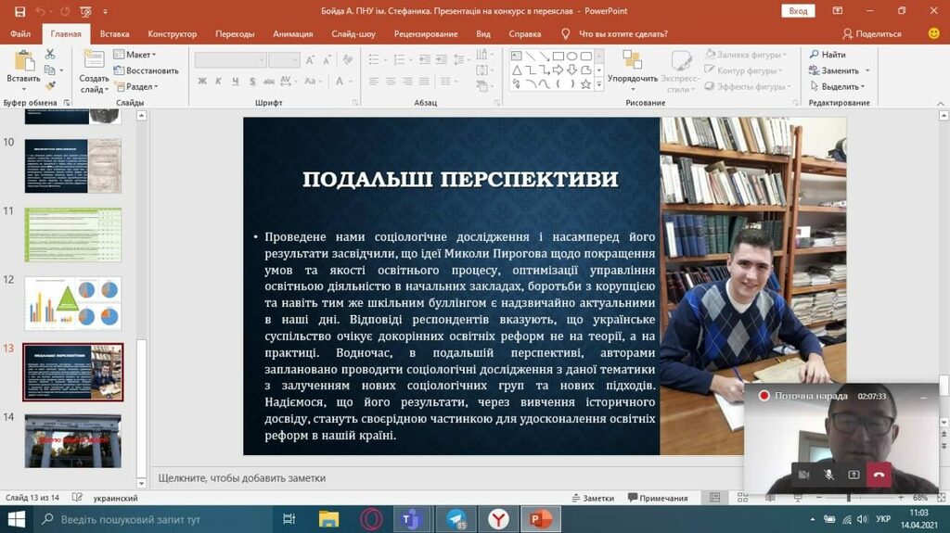Select the Format Painter brush icon

pyautogui.click(x=50, y=86)
